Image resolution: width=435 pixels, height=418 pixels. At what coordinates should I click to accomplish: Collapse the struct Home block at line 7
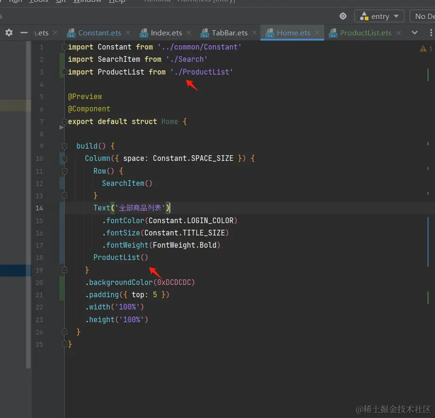(64, 122)
